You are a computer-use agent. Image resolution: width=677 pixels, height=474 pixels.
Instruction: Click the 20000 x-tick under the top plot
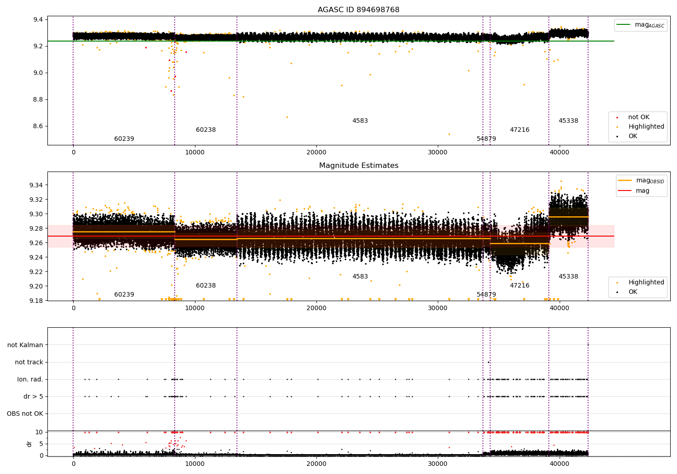(316, 153)
